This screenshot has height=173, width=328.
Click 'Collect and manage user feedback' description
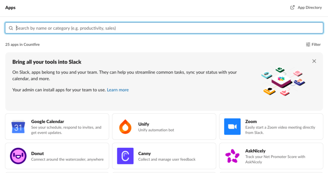(167, 159)
